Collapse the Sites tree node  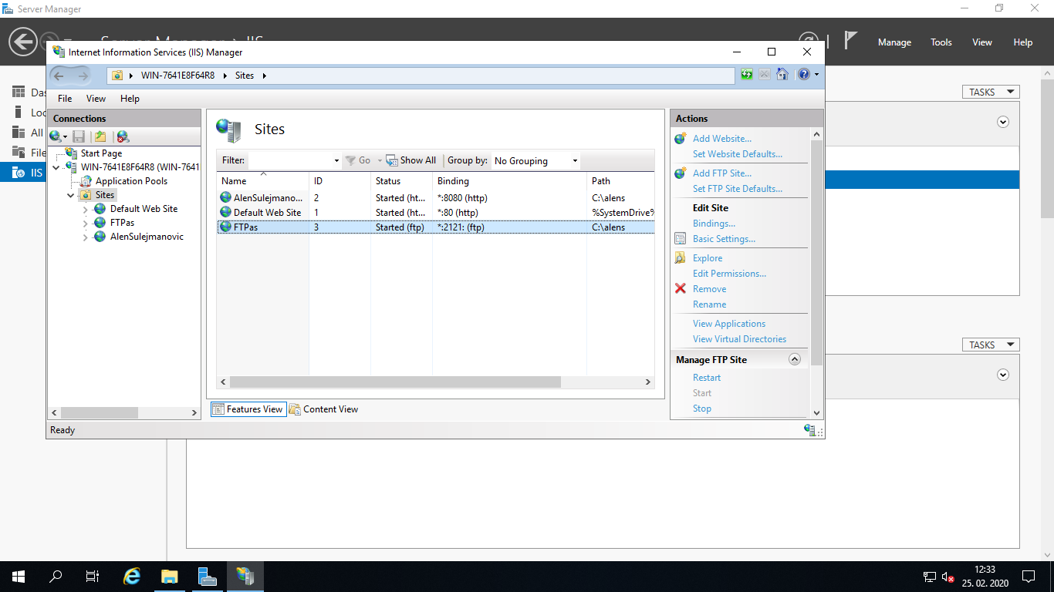71,195
